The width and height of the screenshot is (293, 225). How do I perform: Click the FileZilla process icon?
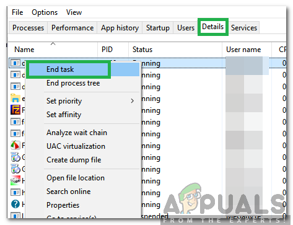pyautogui.click(x=15, y=110)
